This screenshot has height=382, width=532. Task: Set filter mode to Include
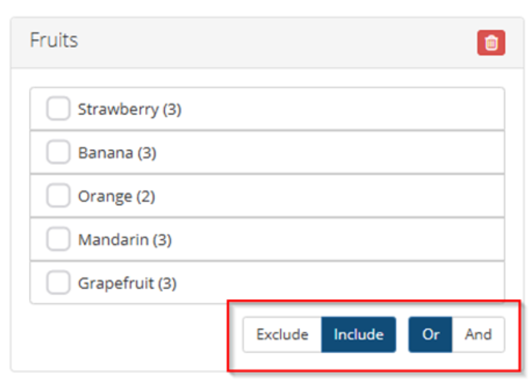tap(359, 335)
